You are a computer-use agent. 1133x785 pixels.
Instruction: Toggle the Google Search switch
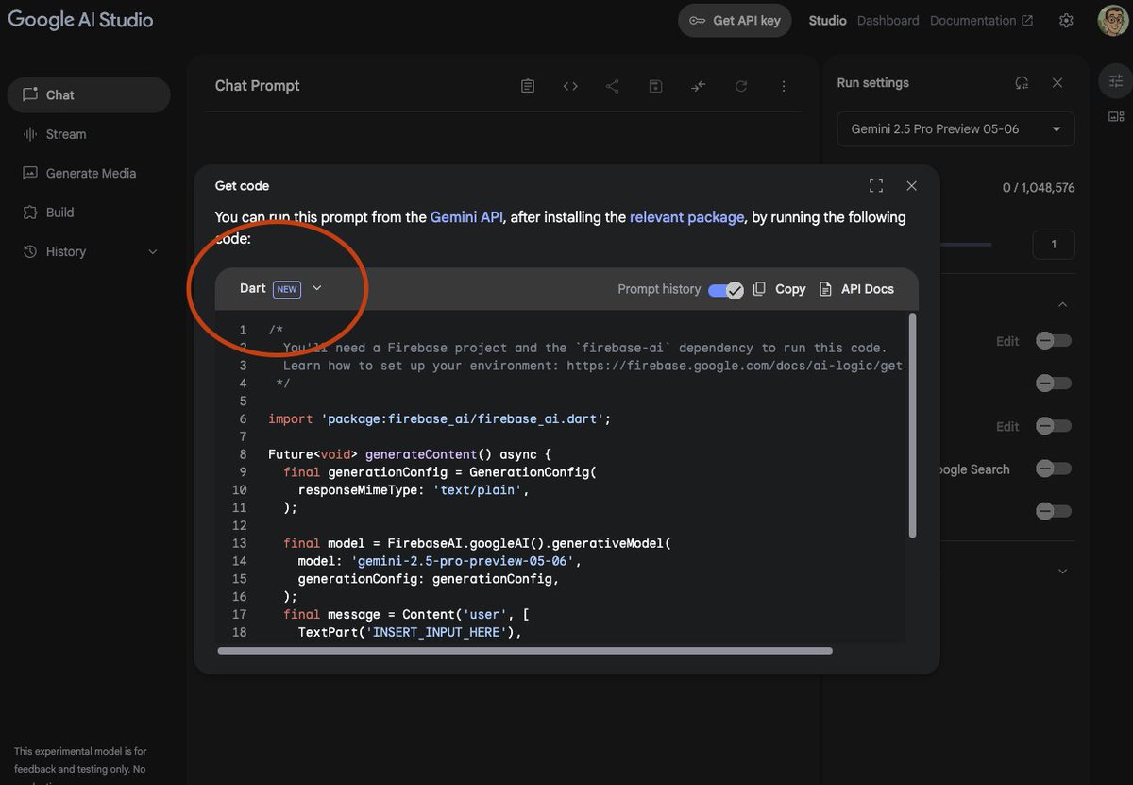pyautogui.click(x=1054, y=469)
